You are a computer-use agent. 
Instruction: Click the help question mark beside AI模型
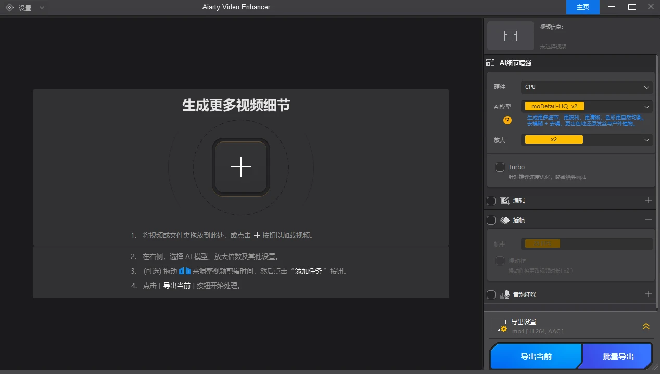click(506, 120)
